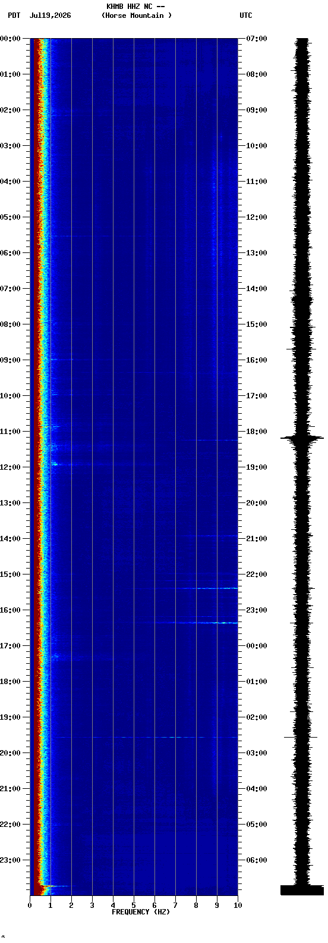
Task: Click the 00:00 UTC time label
Action: click(x=257, y=646)
